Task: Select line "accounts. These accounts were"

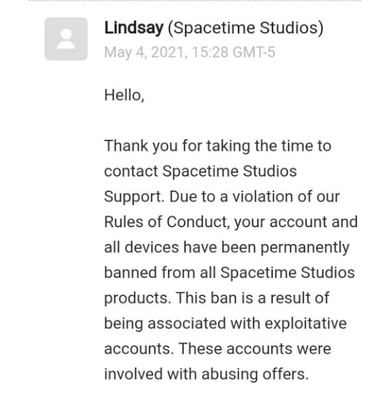Action: (218, 349)
